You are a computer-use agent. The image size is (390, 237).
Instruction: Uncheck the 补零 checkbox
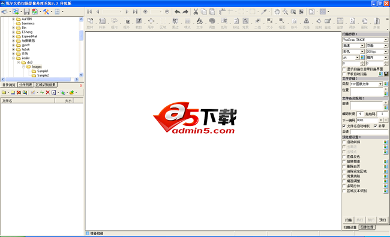(x=376, y=126)
